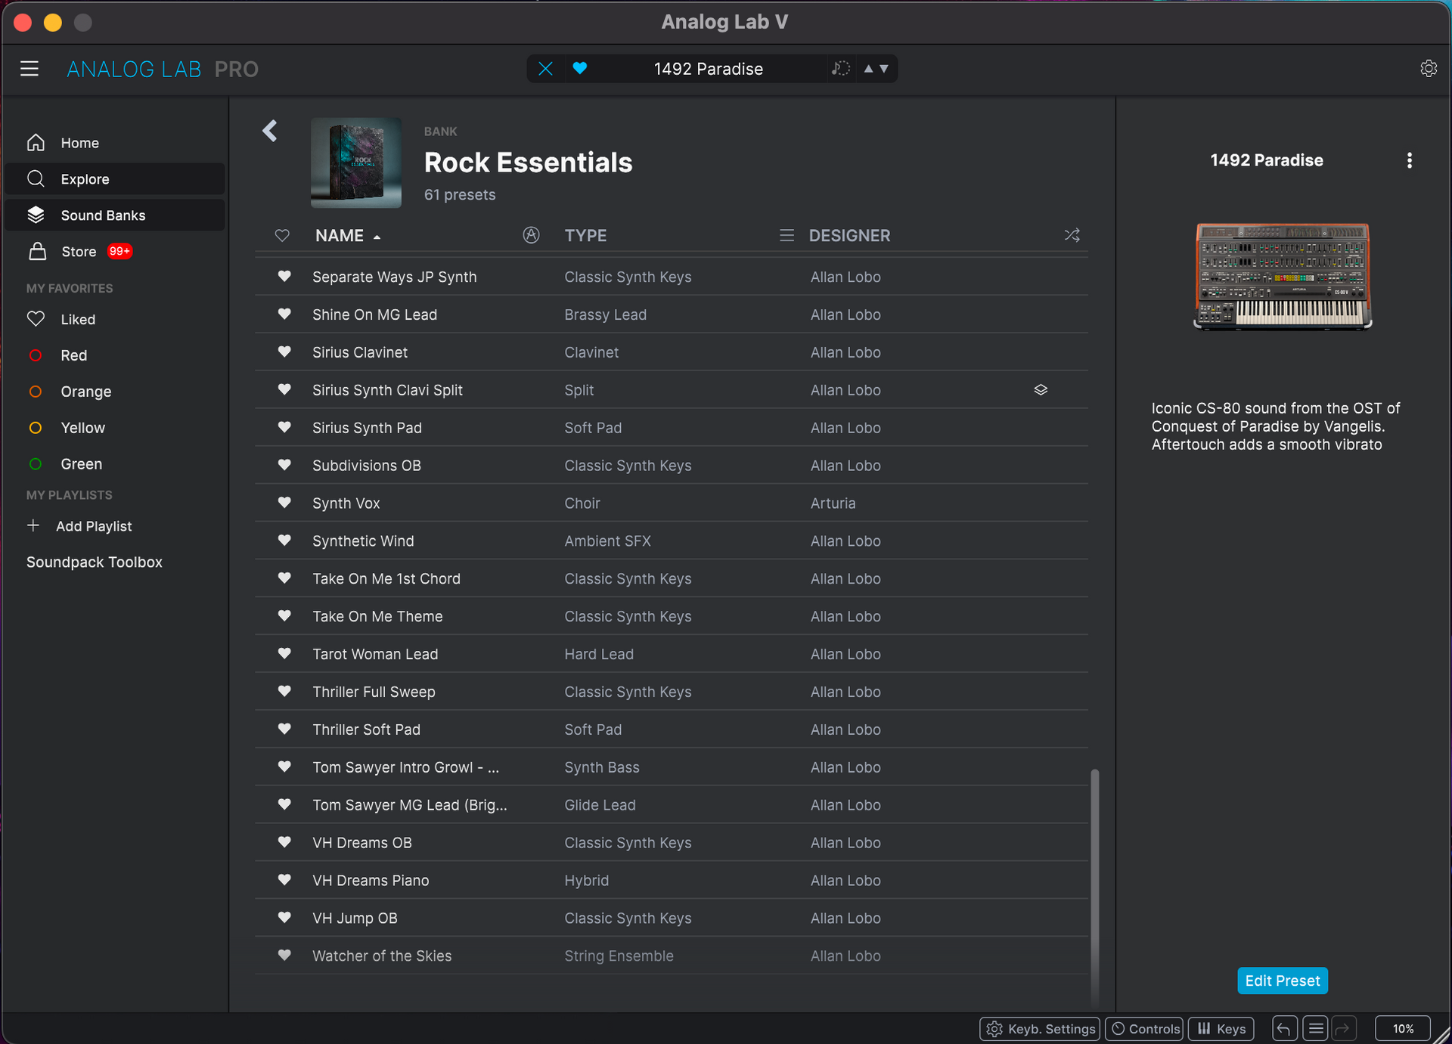The image size is (1452, 1044).
Task: Toggle the Keys panel
Action: point(1221,1029)
